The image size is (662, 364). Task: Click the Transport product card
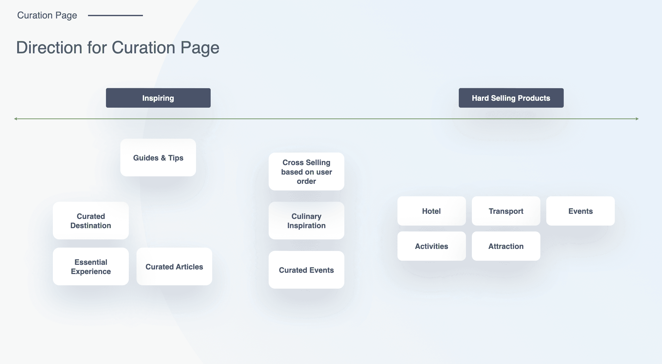506,211
